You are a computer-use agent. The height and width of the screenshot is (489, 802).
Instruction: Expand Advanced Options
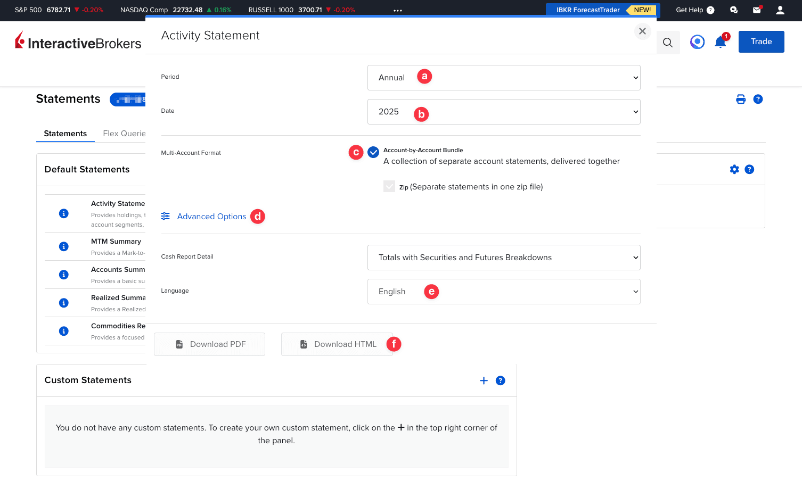coord(211,217)
